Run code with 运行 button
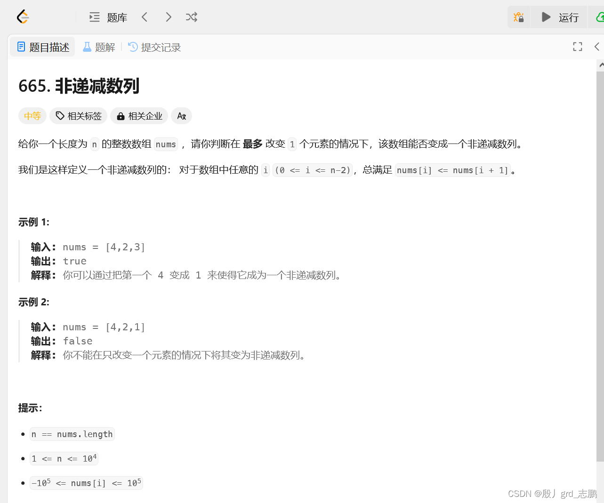 click(559, 17)
